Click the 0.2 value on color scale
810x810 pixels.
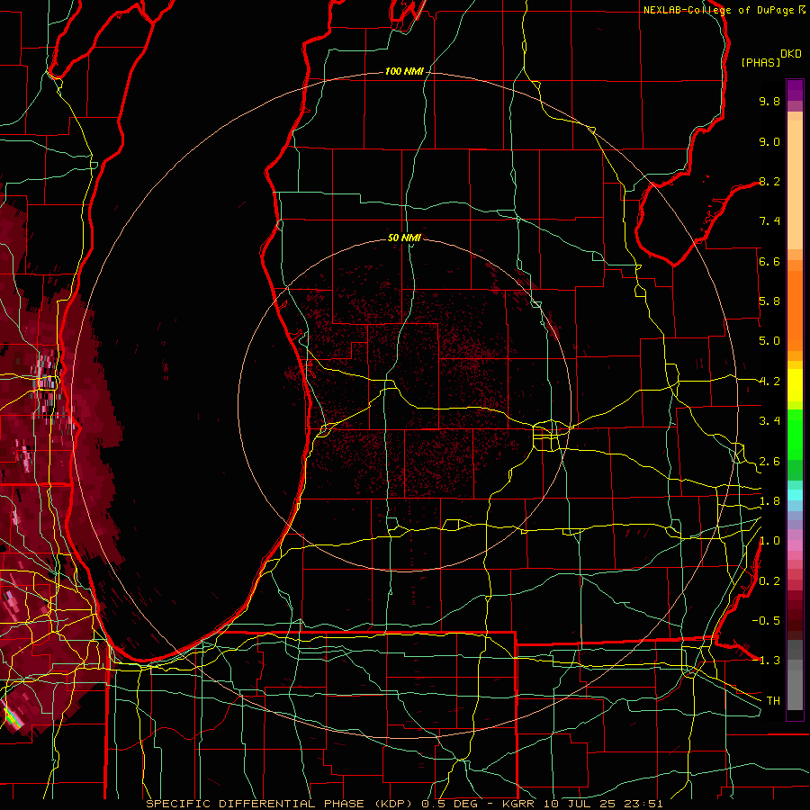tap(769, 581)
